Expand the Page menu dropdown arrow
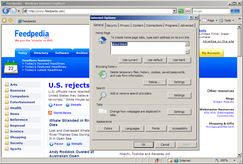This screenshot has width=243, height=164. point(217,20)
